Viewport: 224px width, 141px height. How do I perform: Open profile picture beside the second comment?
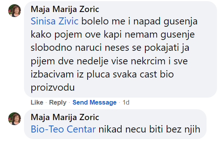pos(14,119)
